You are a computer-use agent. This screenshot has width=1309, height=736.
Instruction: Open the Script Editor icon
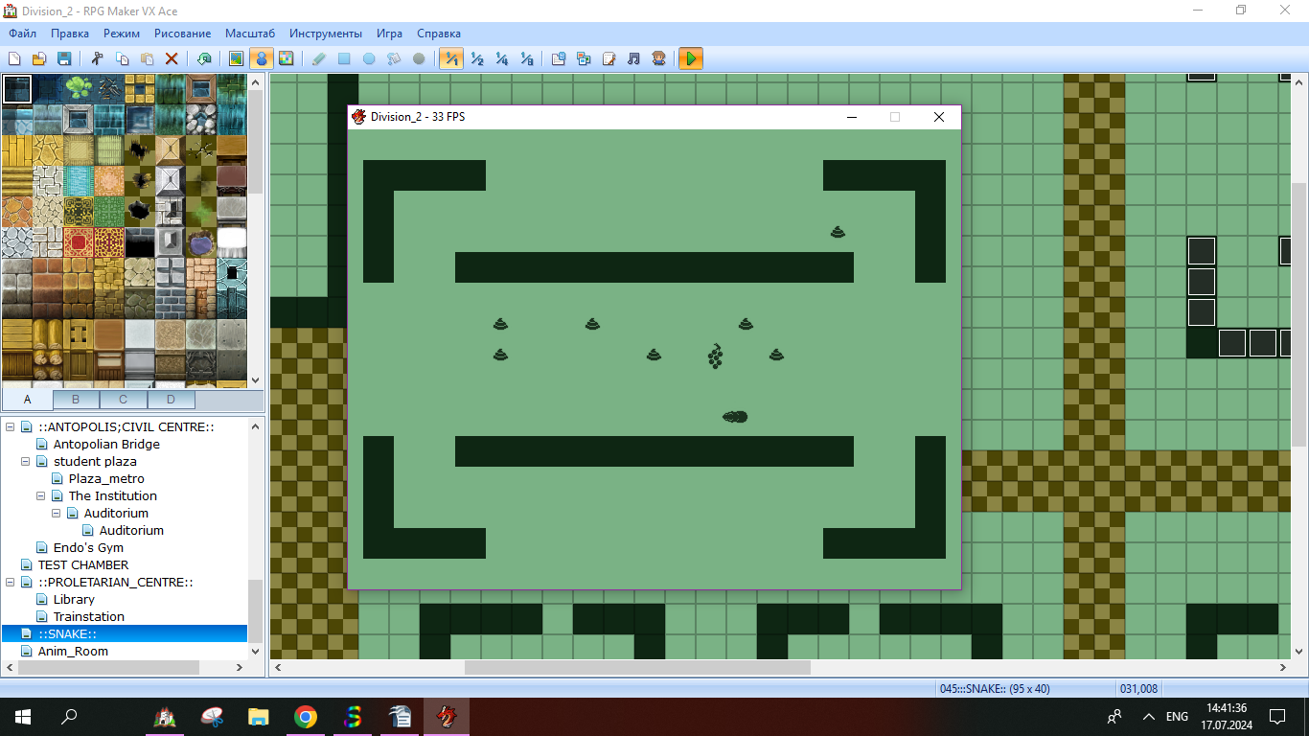click(x=609, y=58)
